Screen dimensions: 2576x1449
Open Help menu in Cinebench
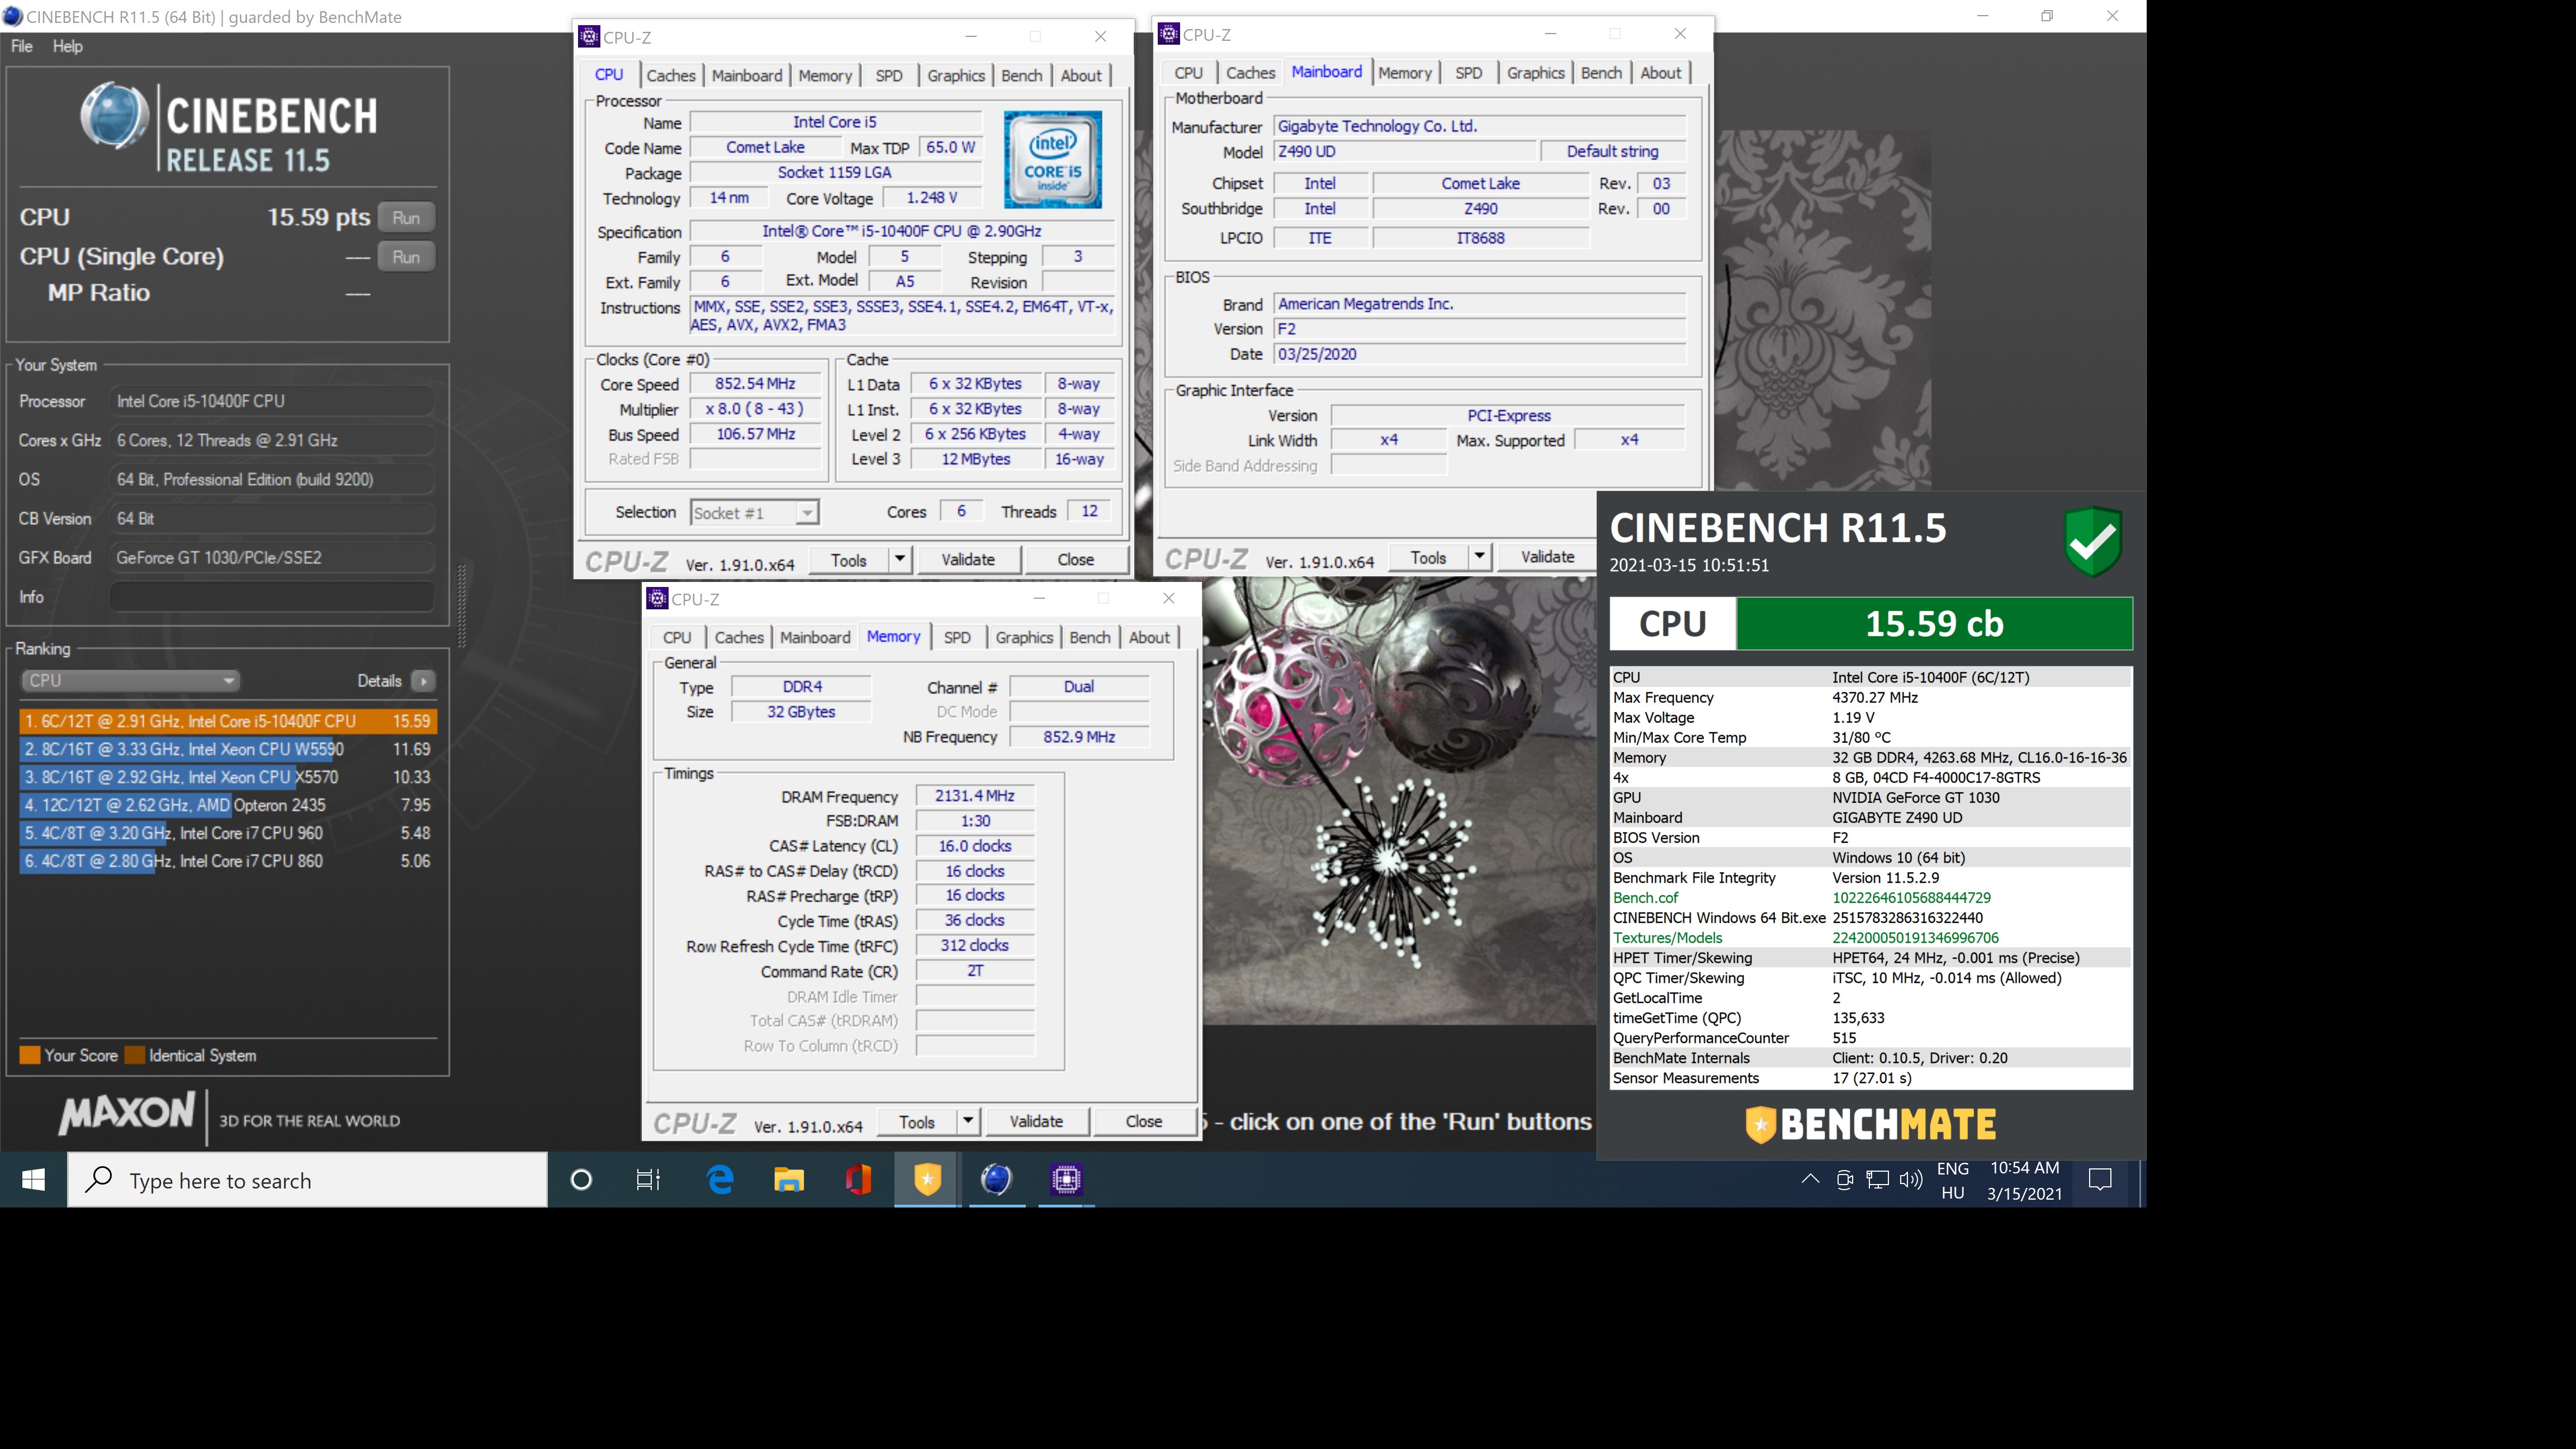click(68, 46)
